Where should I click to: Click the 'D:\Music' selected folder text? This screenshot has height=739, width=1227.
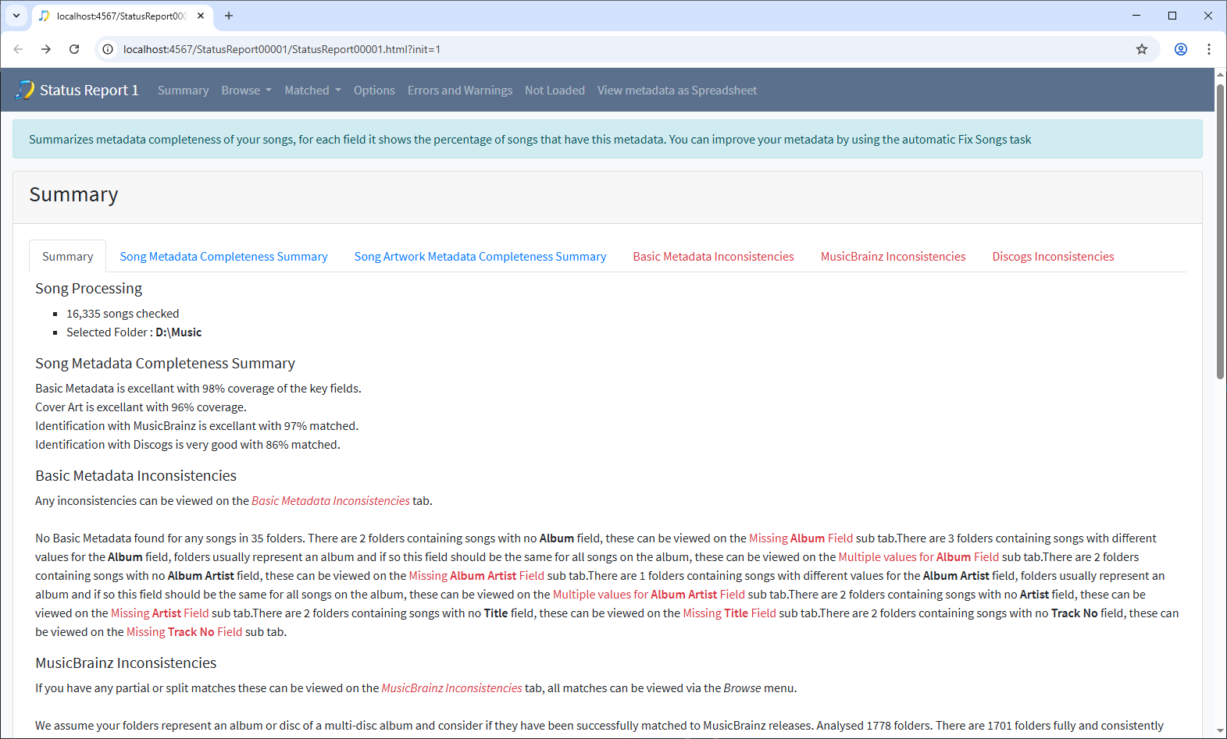(178, 332)
